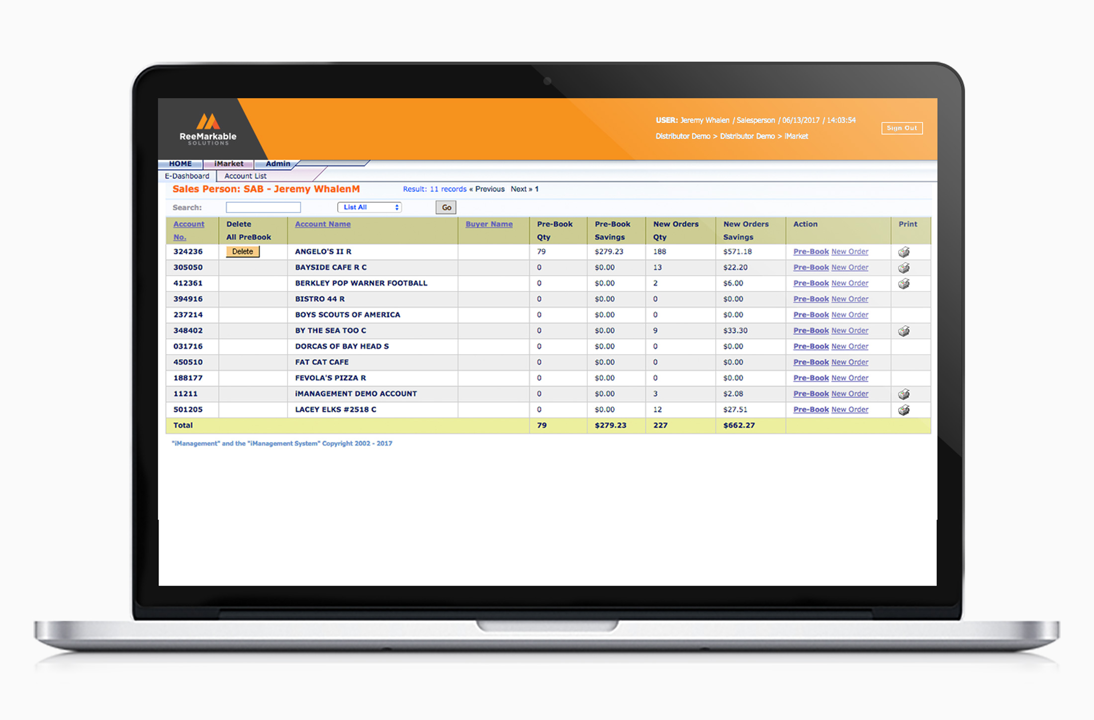Open Pre-Book for BERKLEY POP WARNER FOOTBALL
This screenshot has height=720, width=1094.
tap(811, 283)
